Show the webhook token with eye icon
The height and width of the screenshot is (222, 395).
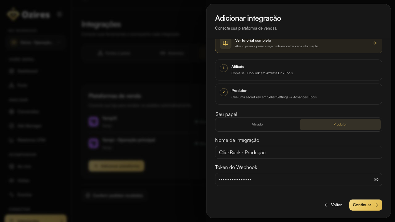click(376, 179)
